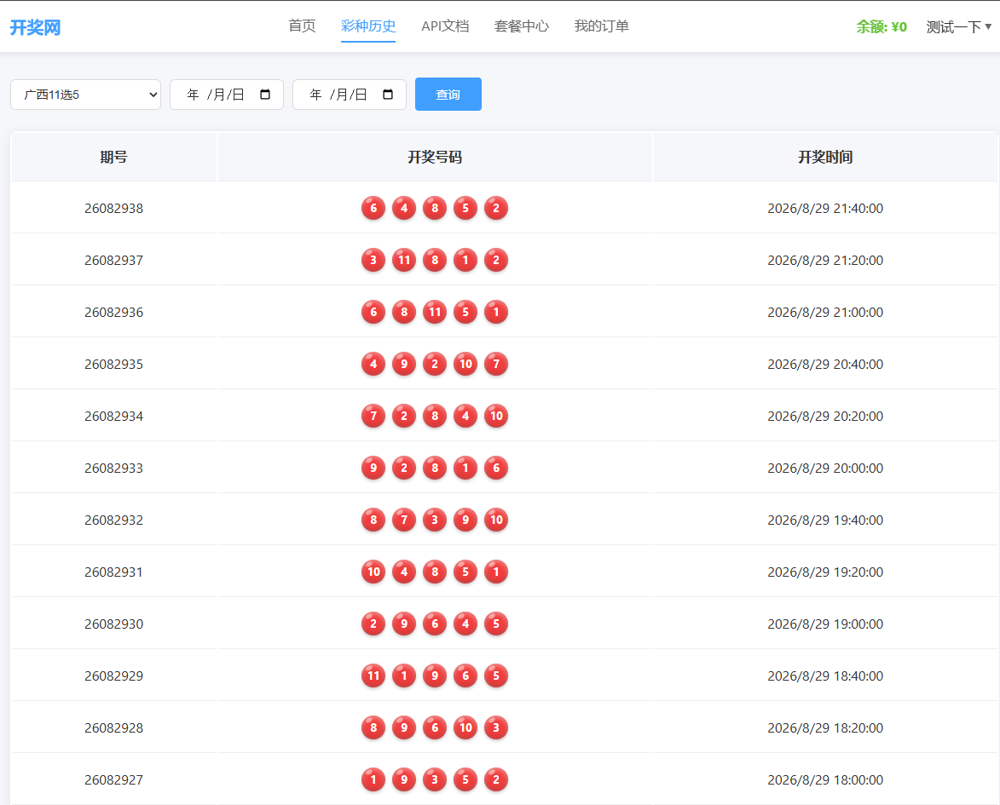Screen dimensions: 1000x805
Task: Click issue number 26082933
Action: tap(113, 468)
